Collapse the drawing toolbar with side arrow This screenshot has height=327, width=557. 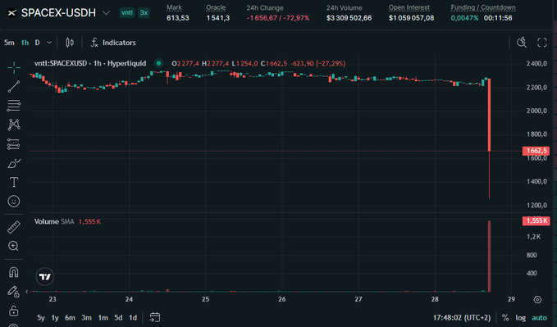click(26, 292)
